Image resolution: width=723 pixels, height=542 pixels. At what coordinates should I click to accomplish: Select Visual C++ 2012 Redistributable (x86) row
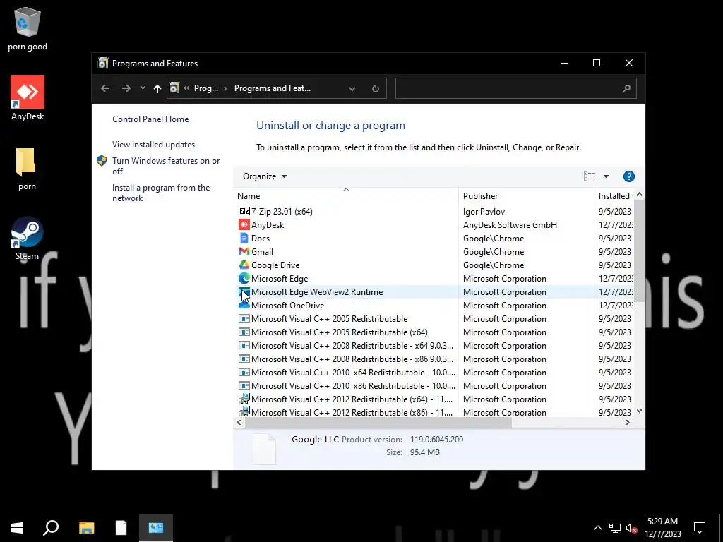[435, 412]
